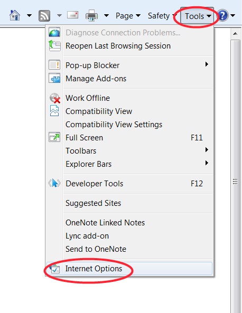
Task: Click the Full Screen icon
Action: 54,137
